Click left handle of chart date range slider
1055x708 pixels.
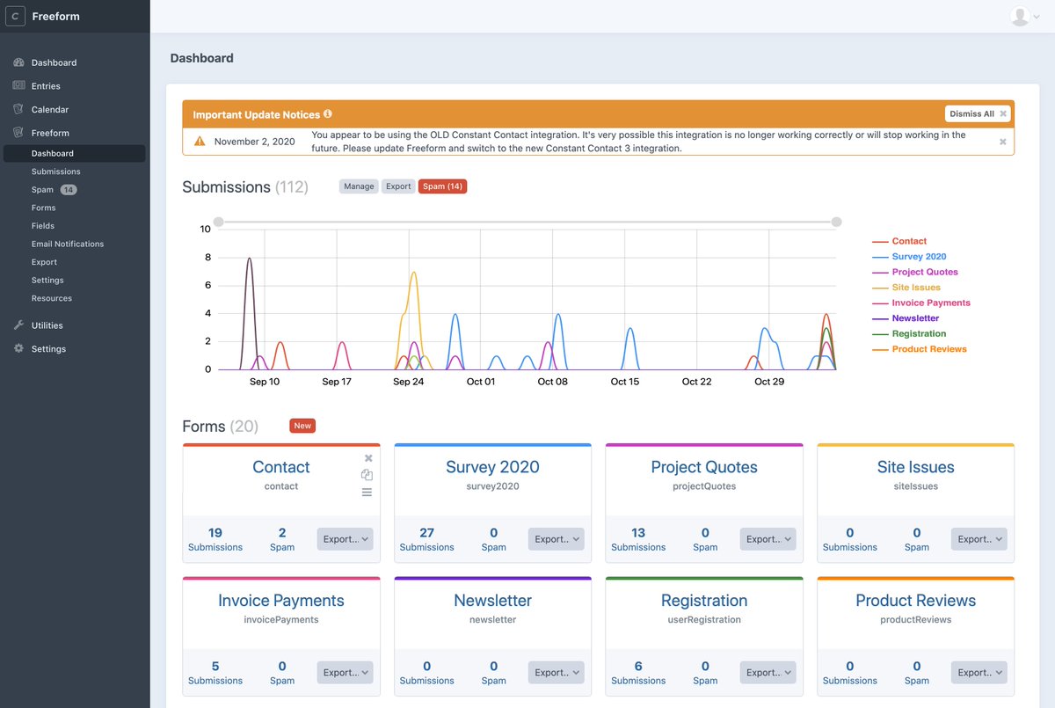click(x=218, y=222)
